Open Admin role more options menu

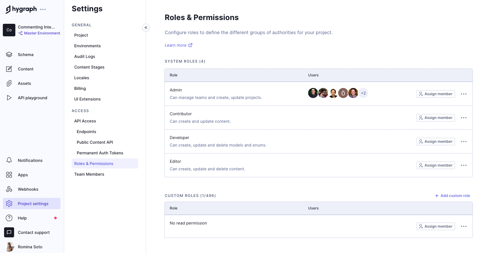(x=464, y=94)
